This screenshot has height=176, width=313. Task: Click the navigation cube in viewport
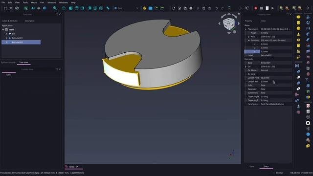[x=229, y=23]
